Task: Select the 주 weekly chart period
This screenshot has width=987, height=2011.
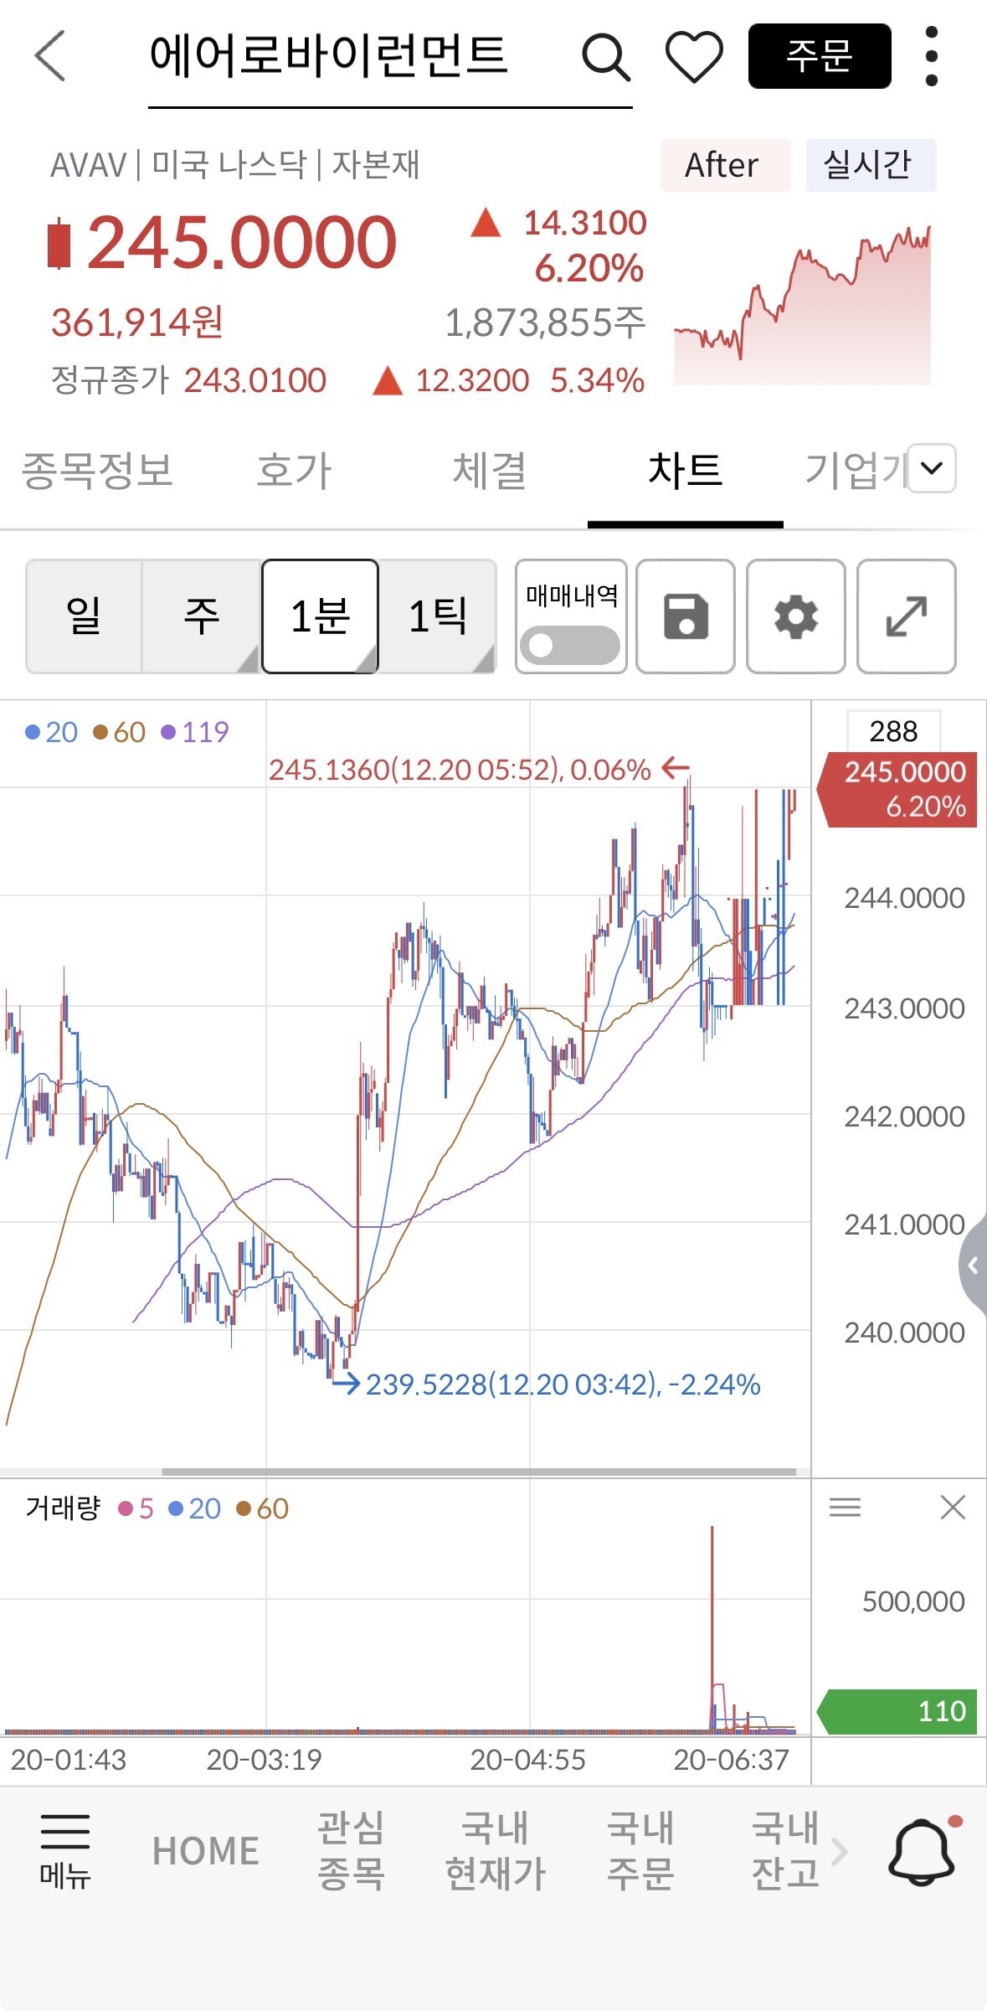Action: coord(202,616)
